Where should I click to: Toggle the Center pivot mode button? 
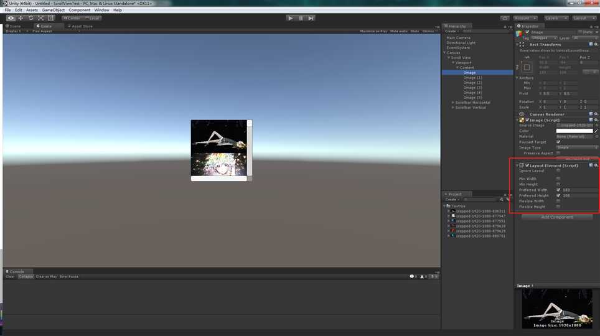72,18
